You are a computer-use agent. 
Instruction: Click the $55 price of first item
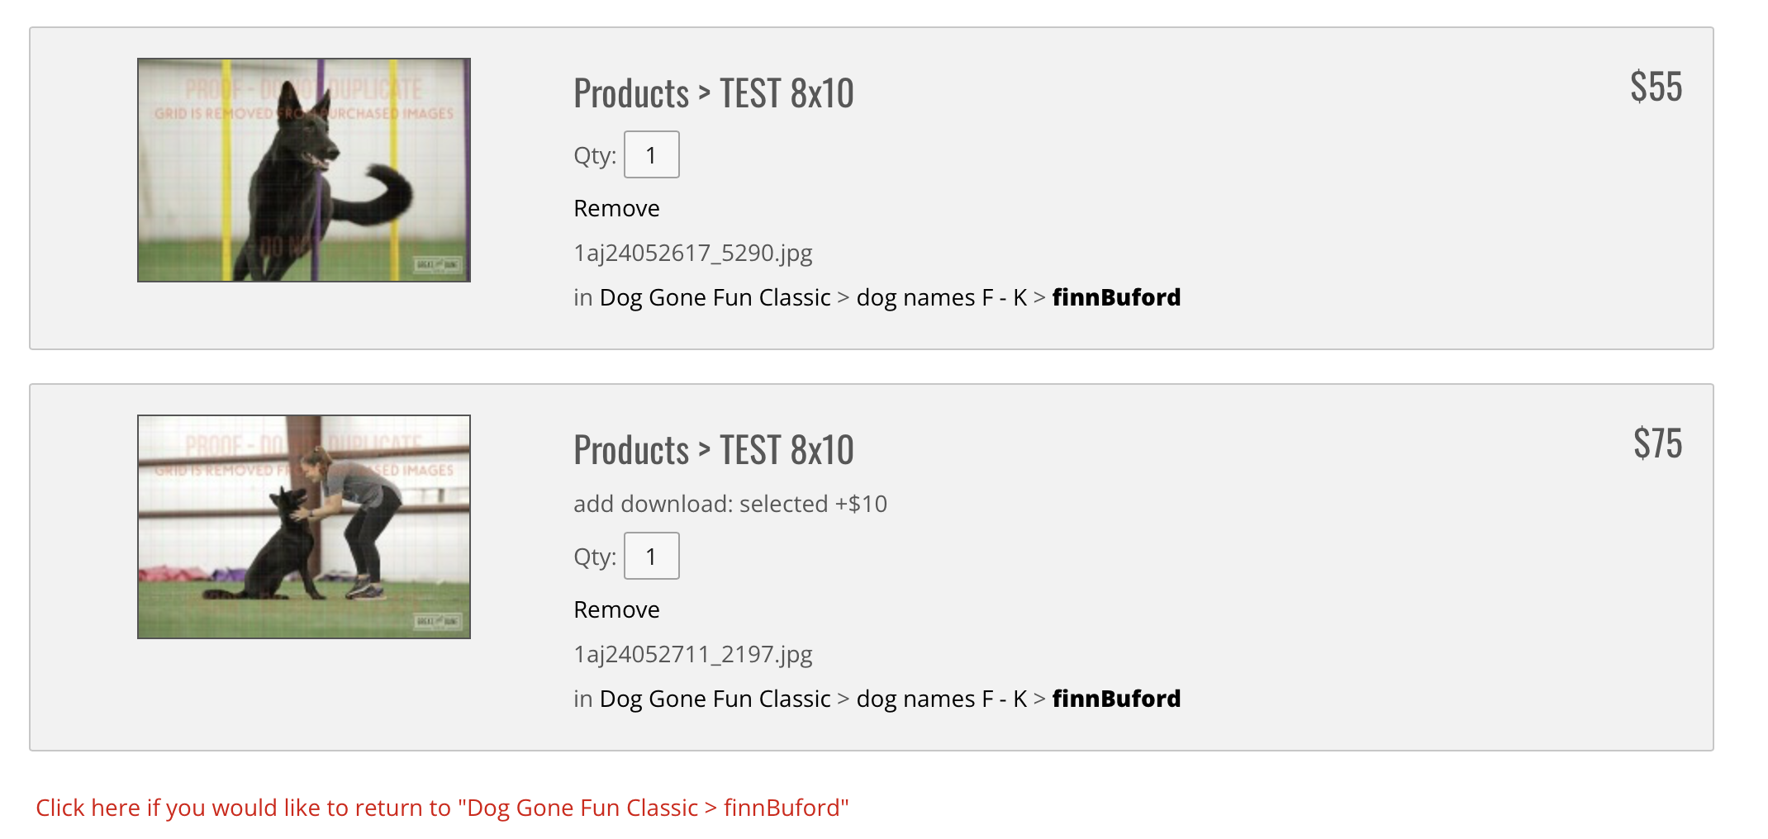(1656, 86)
